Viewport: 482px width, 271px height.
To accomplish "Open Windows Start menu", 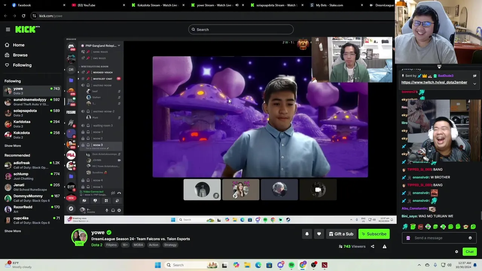I will pos(158,265).
